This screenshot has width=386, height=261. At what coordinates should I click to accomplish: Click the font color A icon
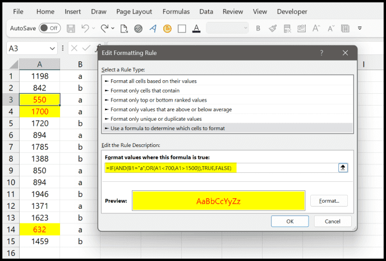pyautogui.click(x=196, y=28)
